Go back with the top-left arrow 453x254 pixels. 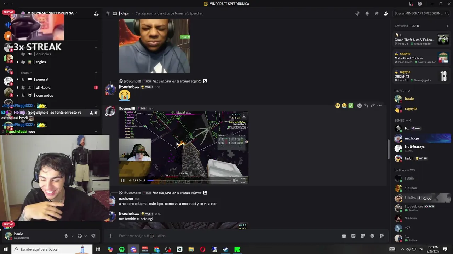click(5, 4)
